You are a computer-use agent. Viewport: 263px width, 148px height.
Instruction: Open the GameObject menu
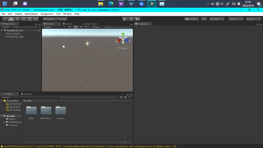pyautogui.click(x=31, y=14)
